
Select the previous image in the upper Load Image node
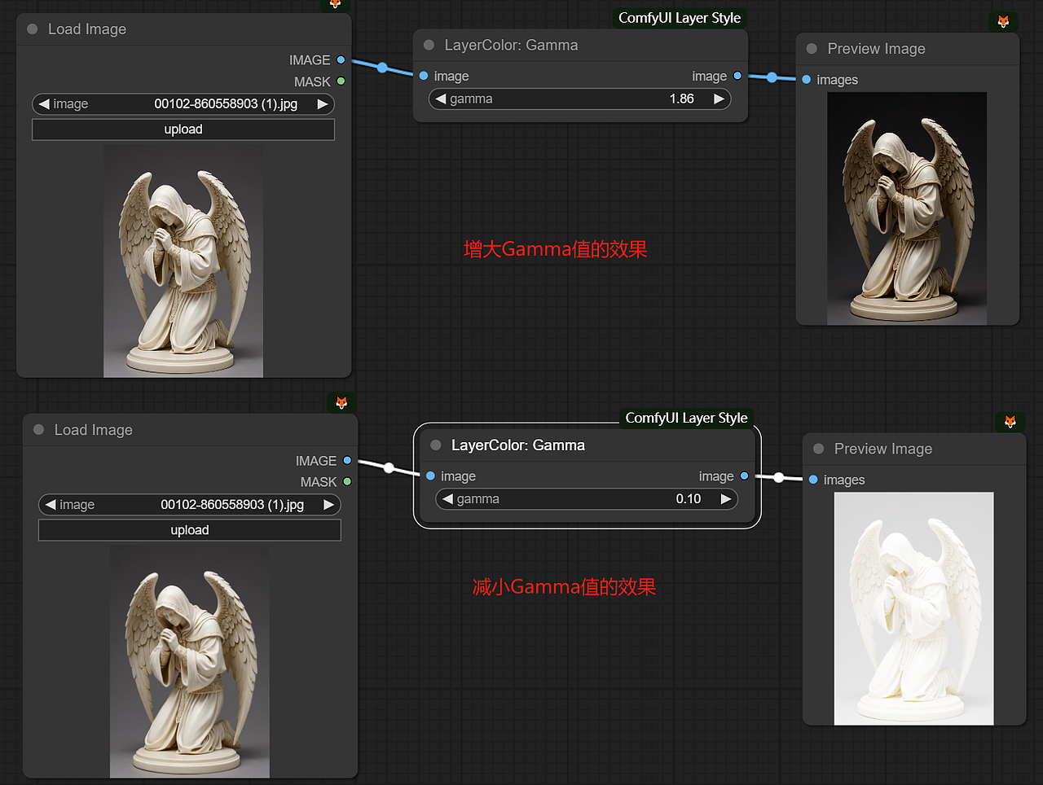(44, 104)
